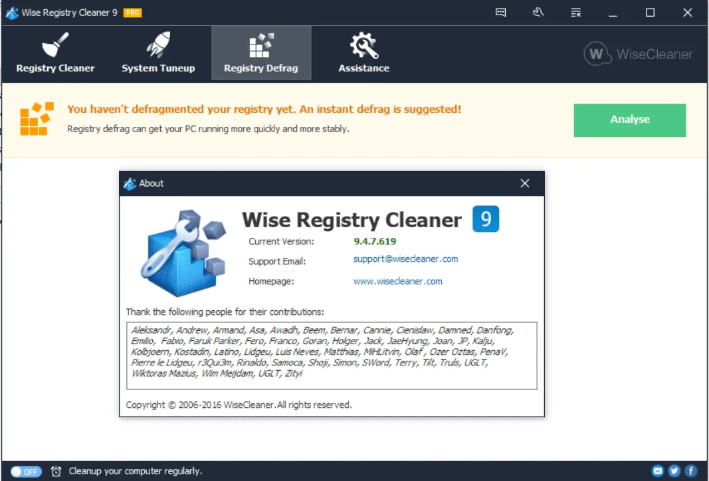Click the 'Support Email:' label
Image resolution: width=709 pixels, height=481 pixels.
coord(277,261)
